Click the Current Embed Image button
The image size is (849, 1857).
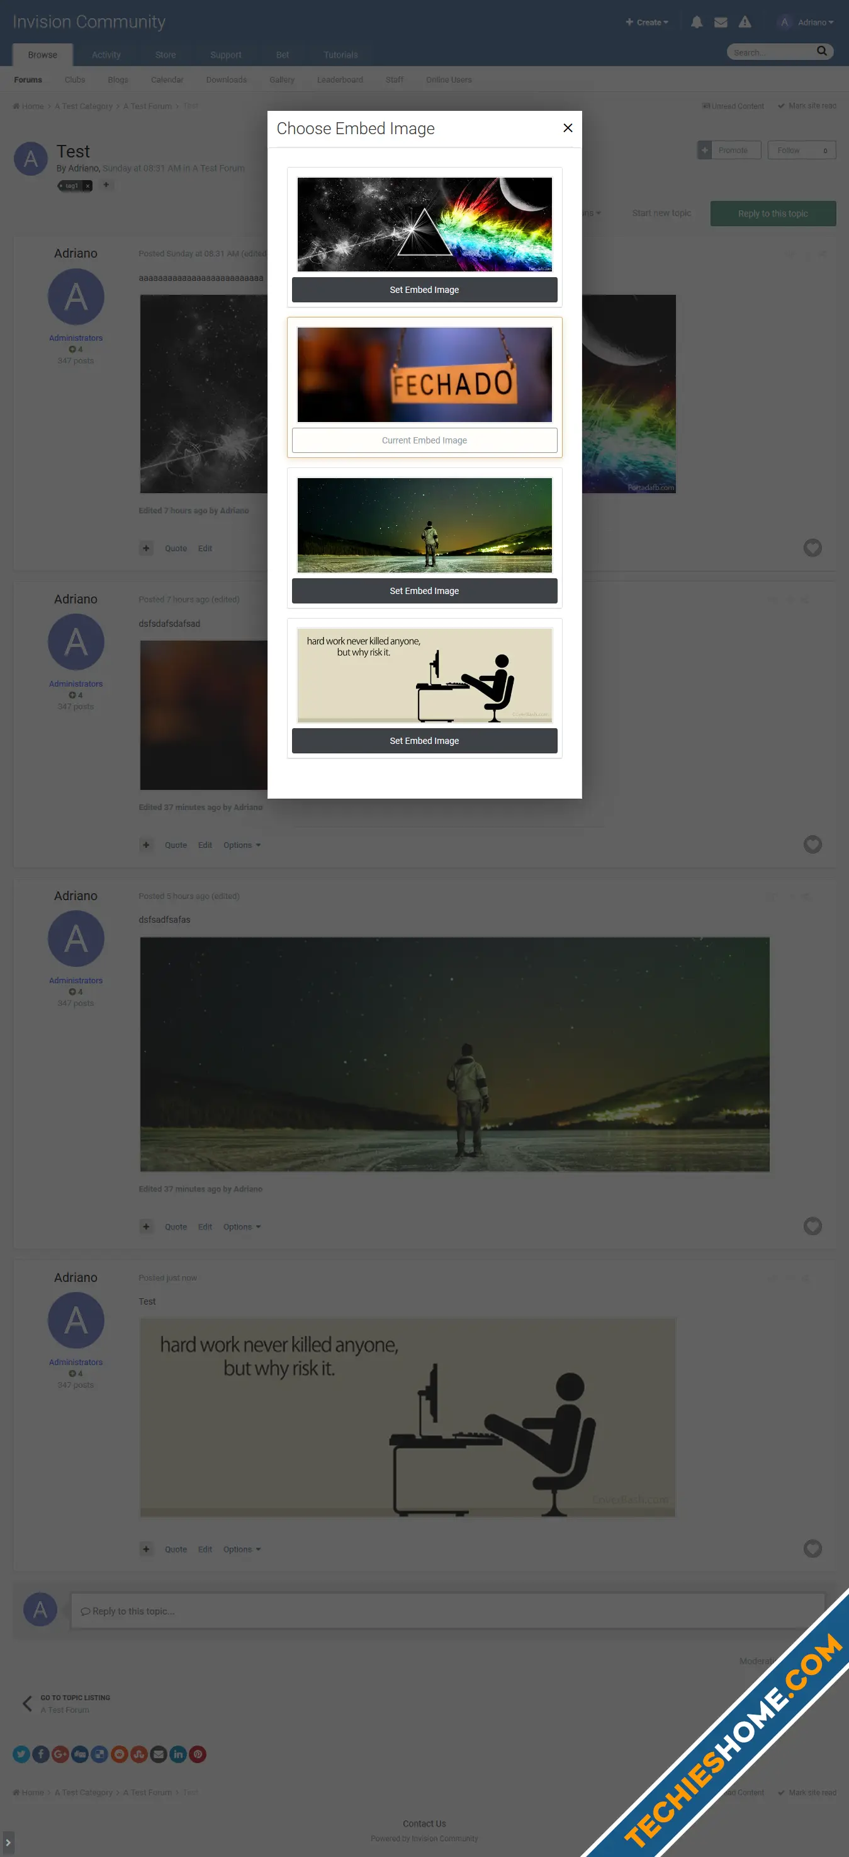pyautogui.click(x=424, y=440)
